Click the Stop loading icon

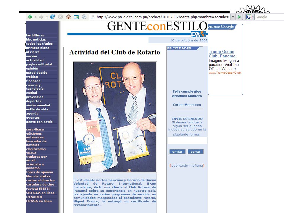pos(60,17)
